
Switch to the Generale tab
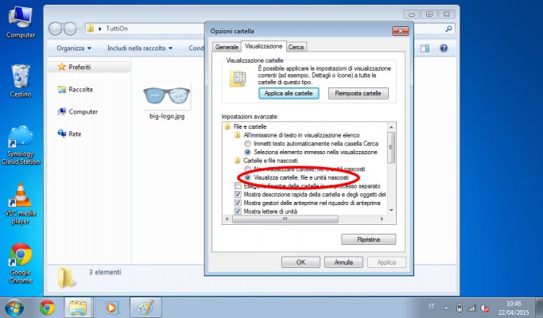click(x=227, y=47)
